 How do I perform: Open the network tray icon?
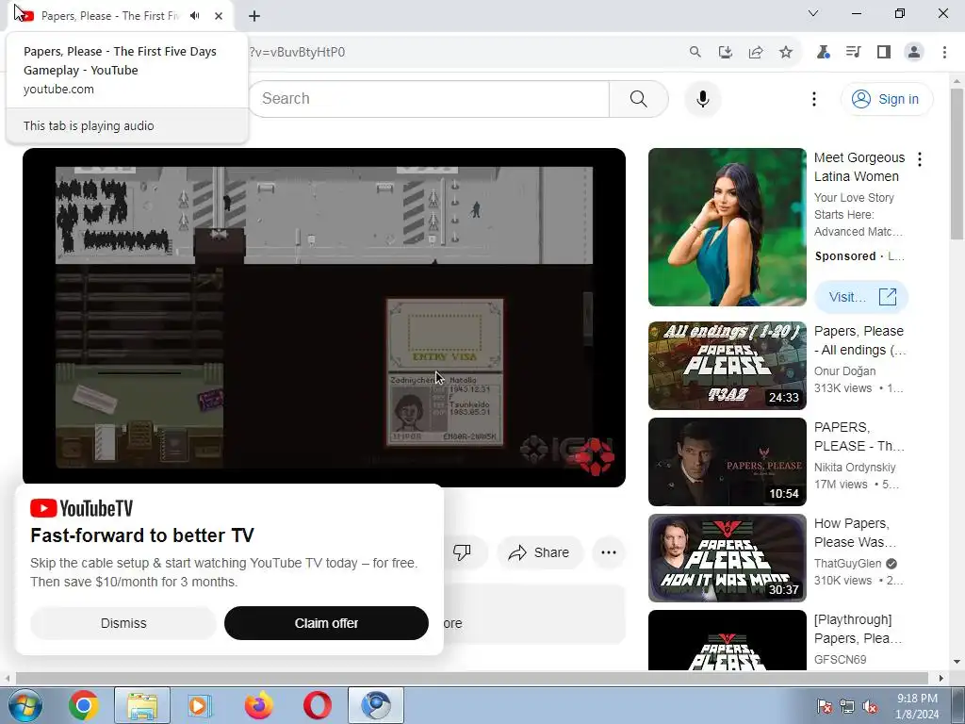coord(847,706)
